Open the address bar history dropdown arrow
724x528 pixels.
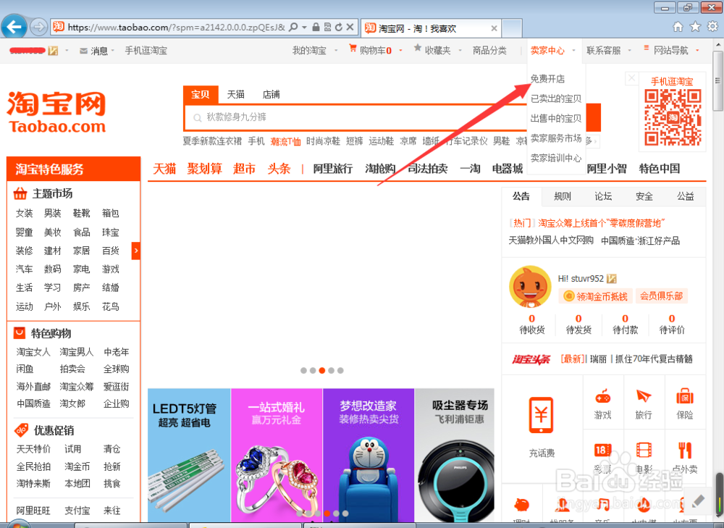[x=304, y=28]
